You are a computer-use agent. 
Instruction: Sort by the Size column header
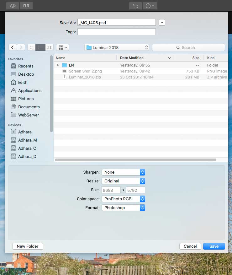click(x=188, y=58)
